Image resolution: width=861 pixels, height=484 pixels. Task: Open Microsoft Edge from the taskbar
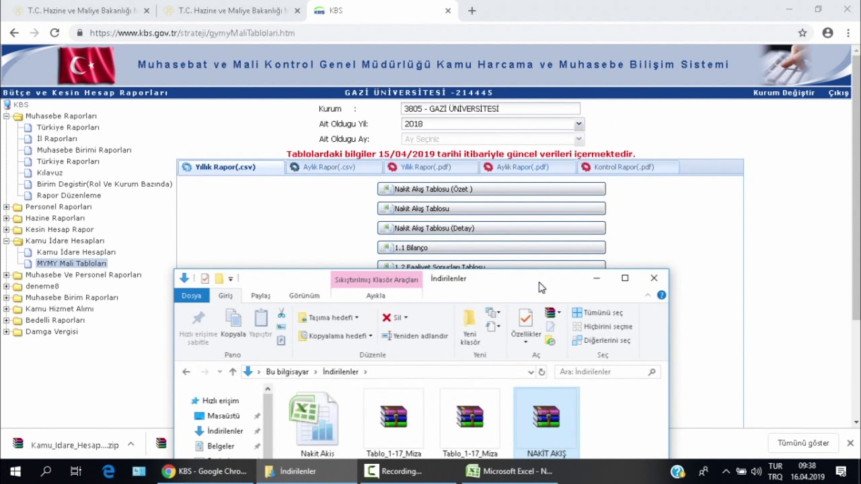108,471
